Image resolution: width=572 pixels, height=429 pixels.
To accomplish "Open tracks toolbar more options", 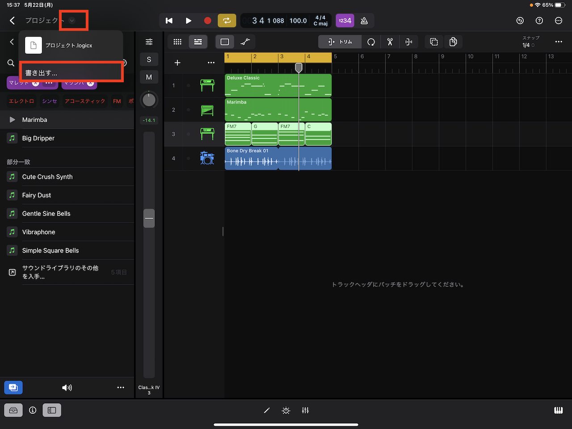I will coord(558,42).
